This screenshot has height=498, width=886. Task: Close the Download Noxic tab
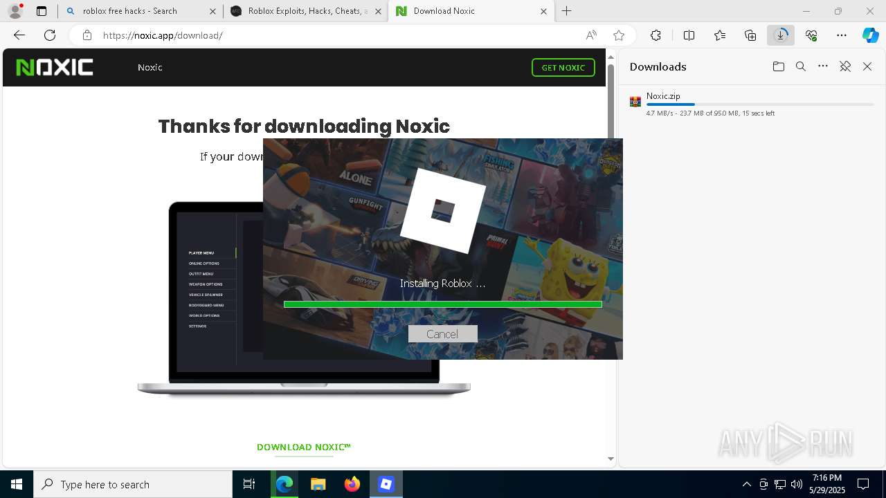pos(543,11)
